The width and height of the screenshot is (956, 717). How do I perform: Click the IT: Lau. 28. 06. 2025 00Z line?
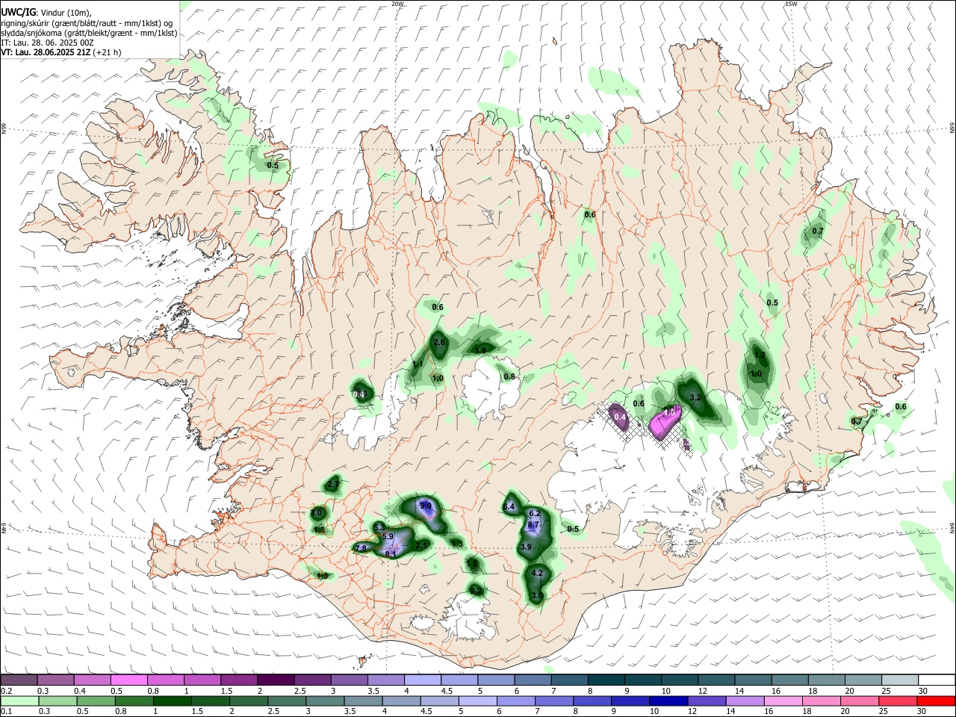pyautogui.click(x=47, y=43)
